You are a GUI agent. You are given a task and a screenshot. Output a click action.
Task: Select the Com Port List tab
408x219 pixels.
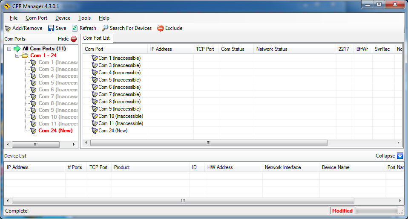(97, 38)
